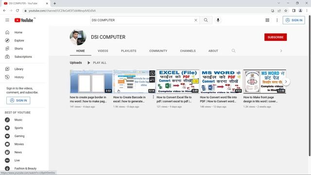This screenshot has width=311, height=175.
Task: Open title 'How to Make front page design'
Action: (x=260, y=99)
